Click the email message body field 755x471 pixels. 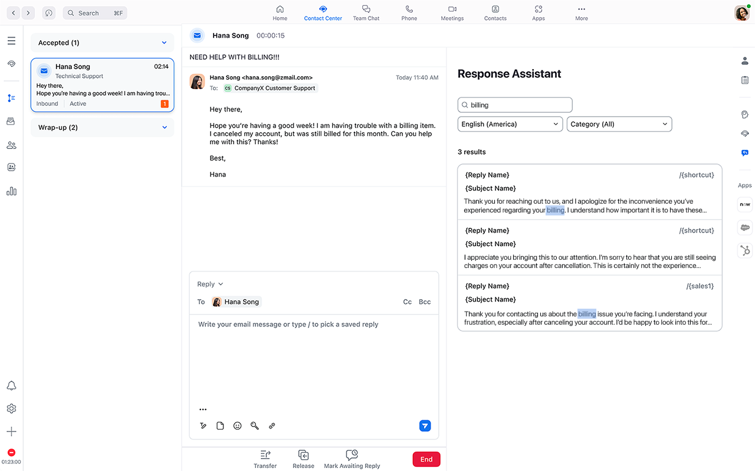click(314, 360)
